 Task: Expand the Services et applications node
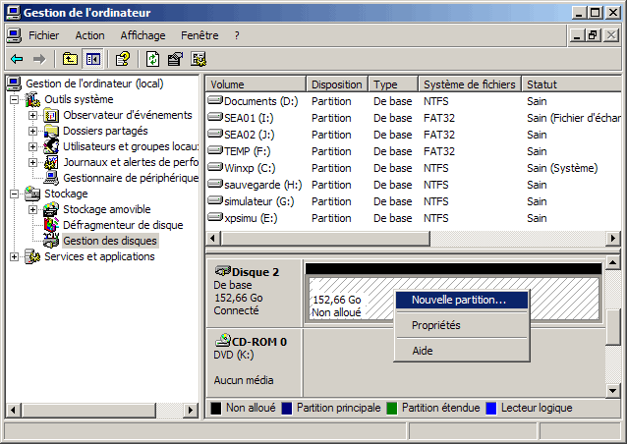click(14, 256)
